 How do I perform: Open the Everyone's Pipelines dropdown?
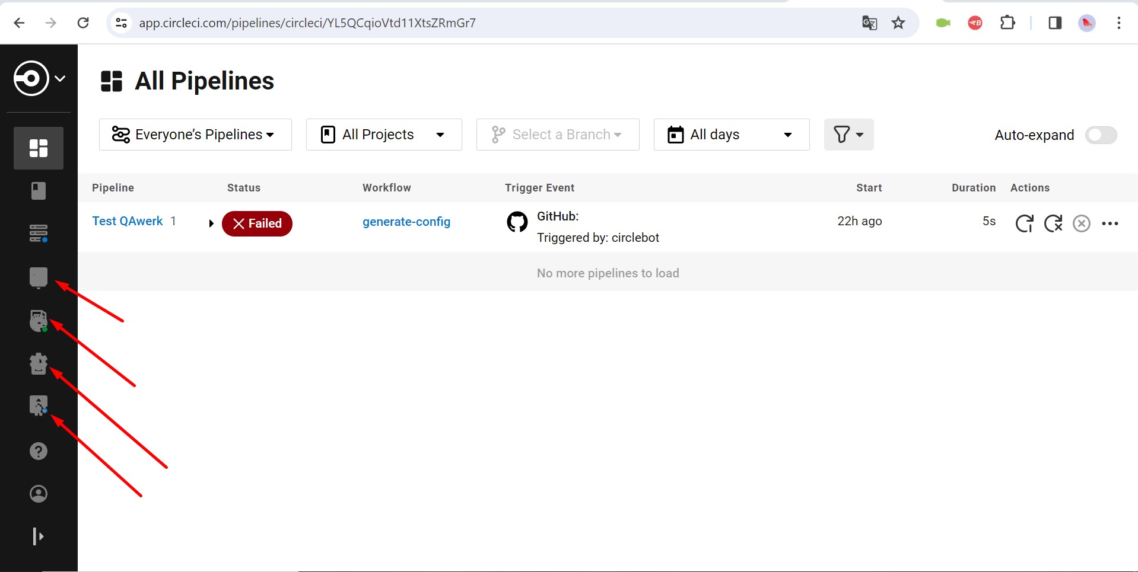click(x=195, y=135)
